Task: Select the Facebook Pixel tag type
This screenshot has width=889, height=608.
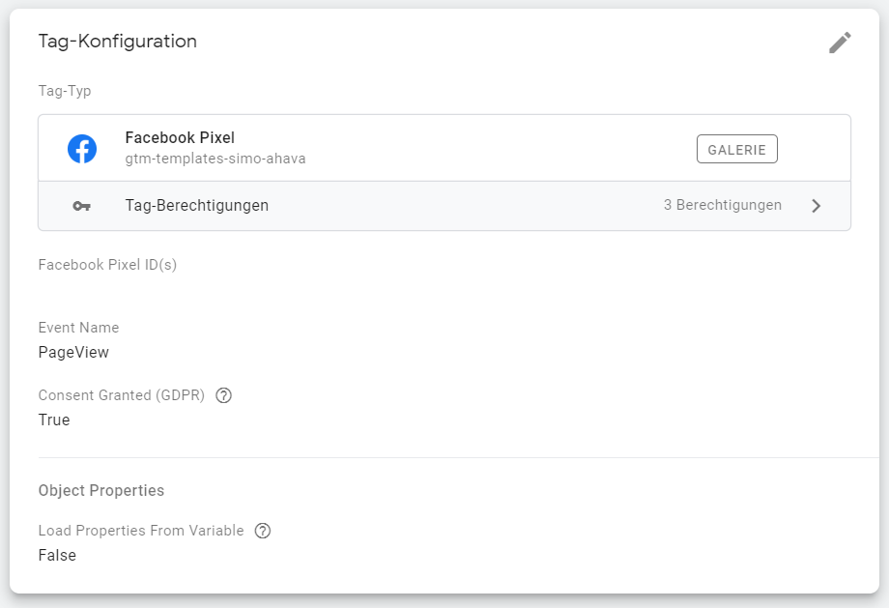Action: pos(444,148)
